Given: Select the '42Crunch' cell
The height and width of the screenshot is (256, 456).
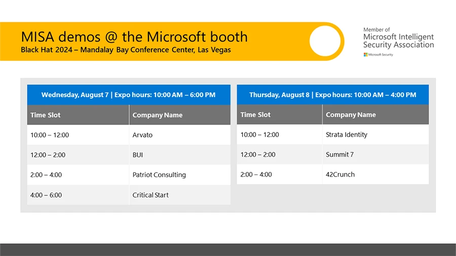Looking at the screenshot, I should 375,175.
